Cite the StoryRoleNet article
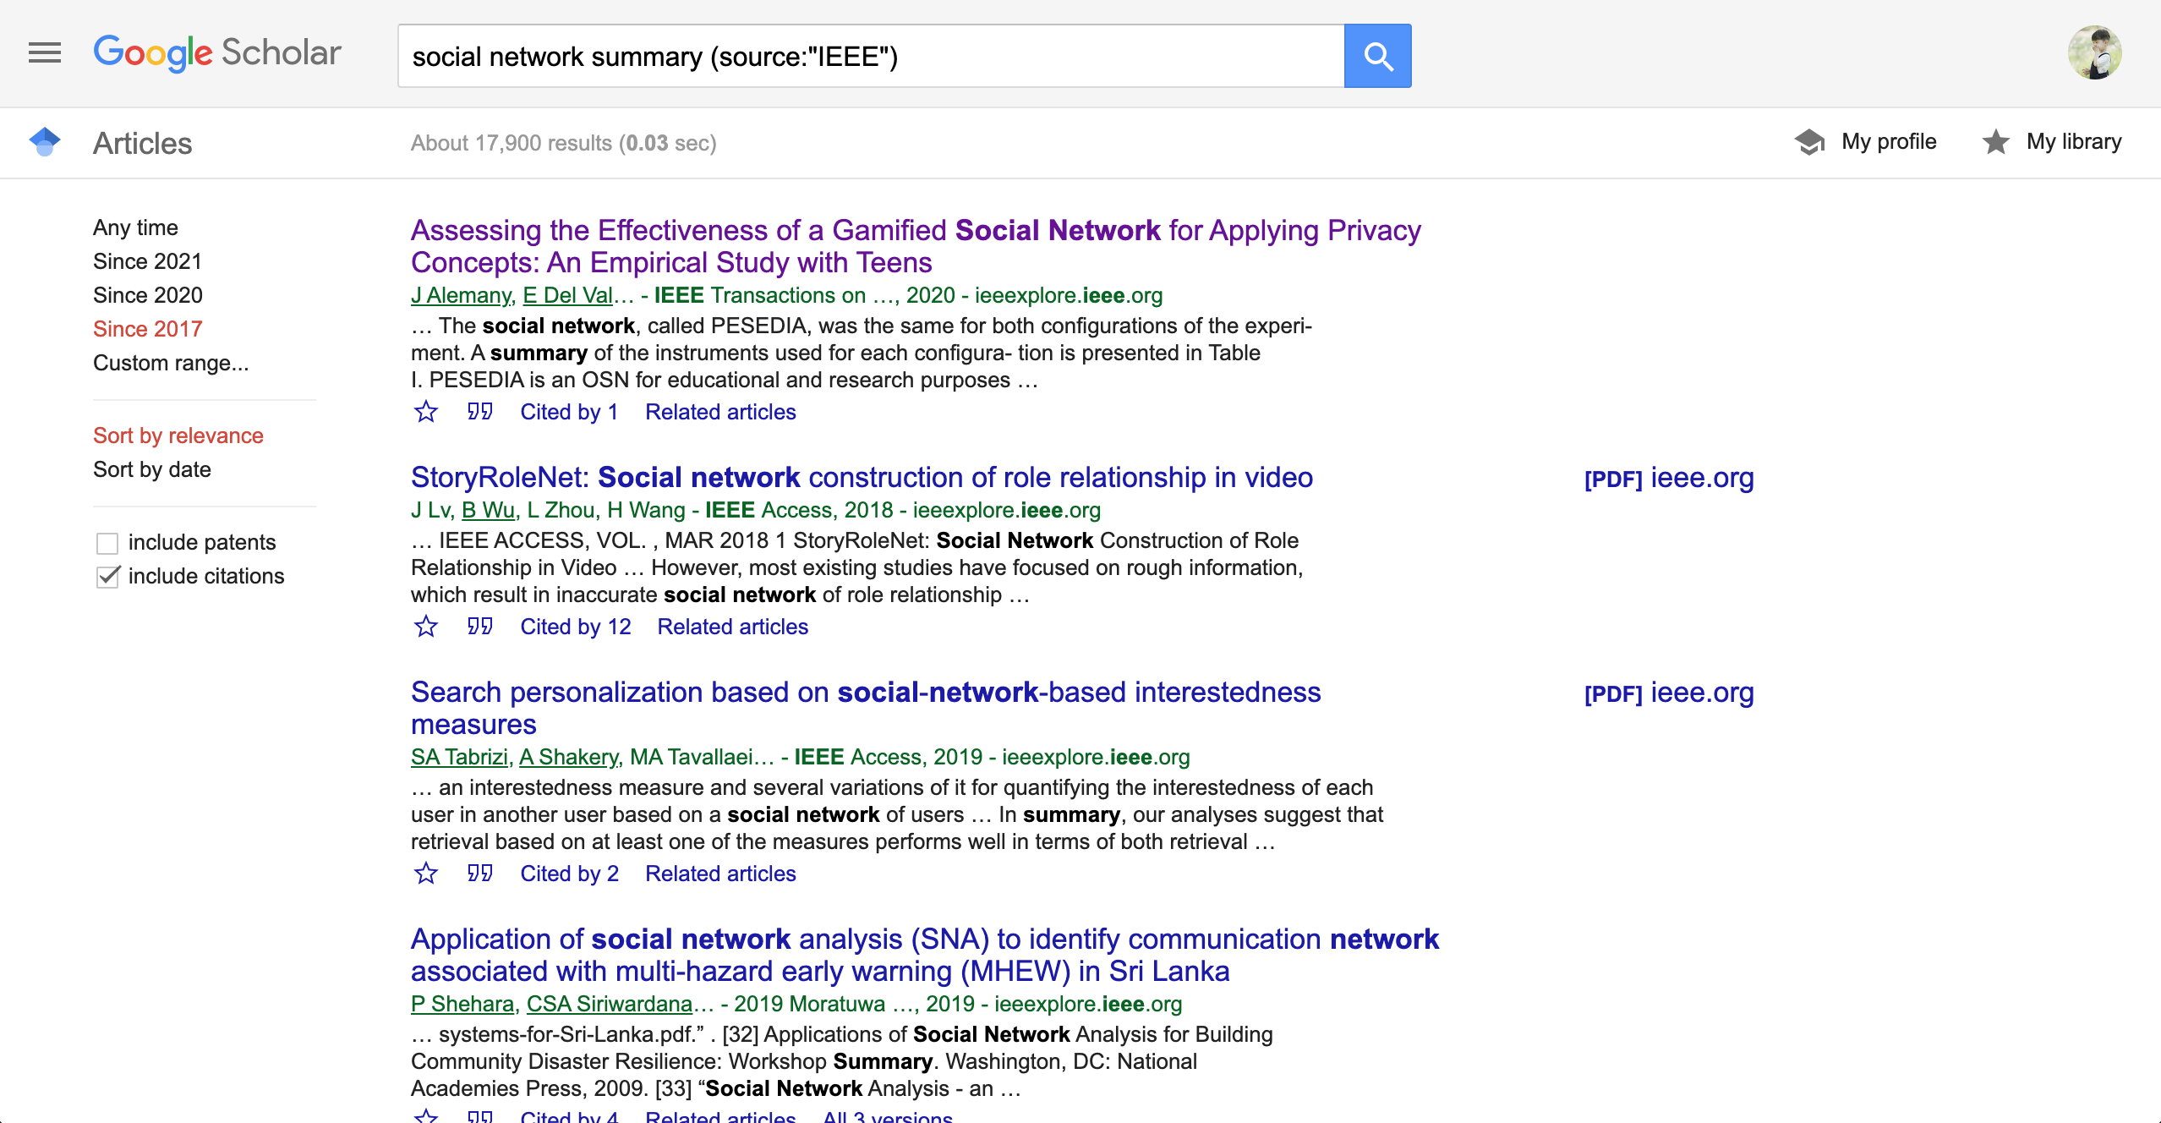 (x=480, y=627)
